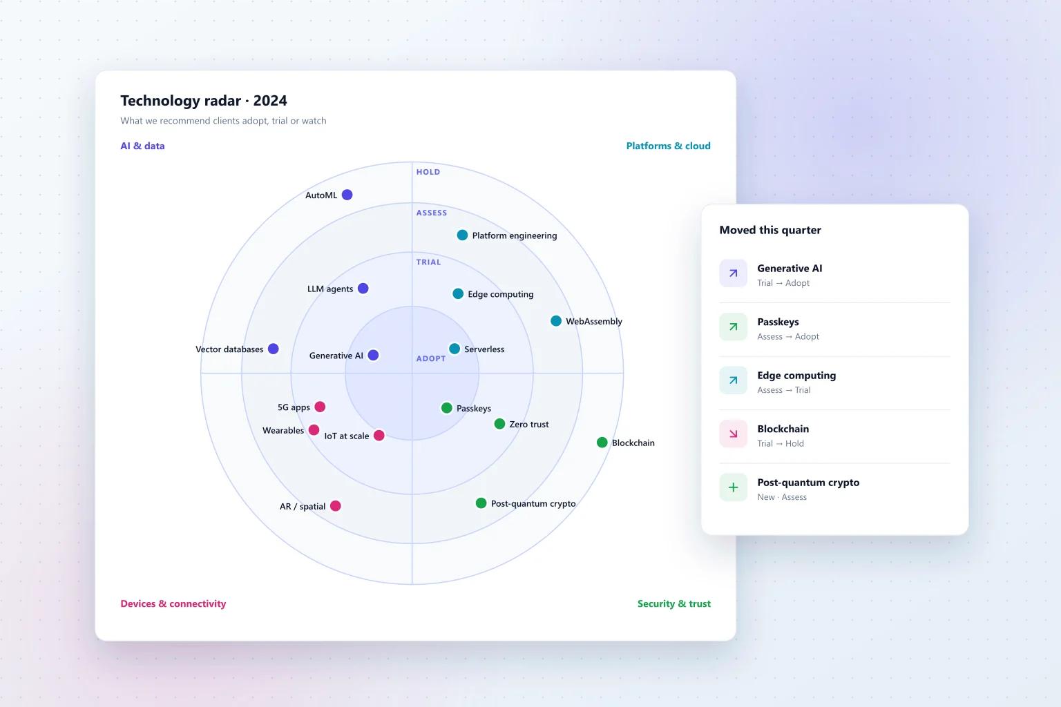
Task: Click the Passkeys entry title in list
Action: pyautogui.click(x=778, y=322)
